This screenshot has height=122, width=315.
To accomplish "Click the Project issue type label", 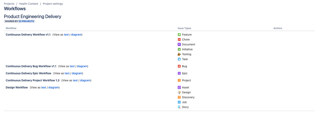I will [x=187, y=80].
